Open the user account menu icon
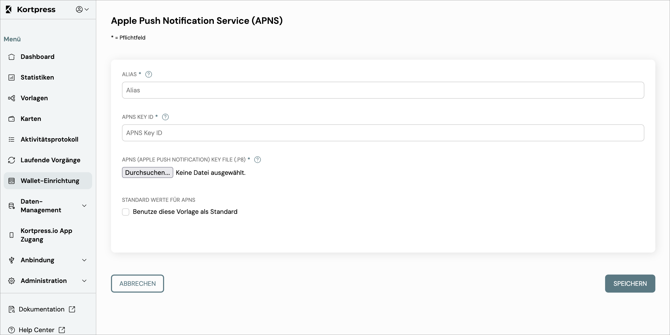Image resolution: width=670 pixels, height=335 pixels. click(x=79, y=9)
